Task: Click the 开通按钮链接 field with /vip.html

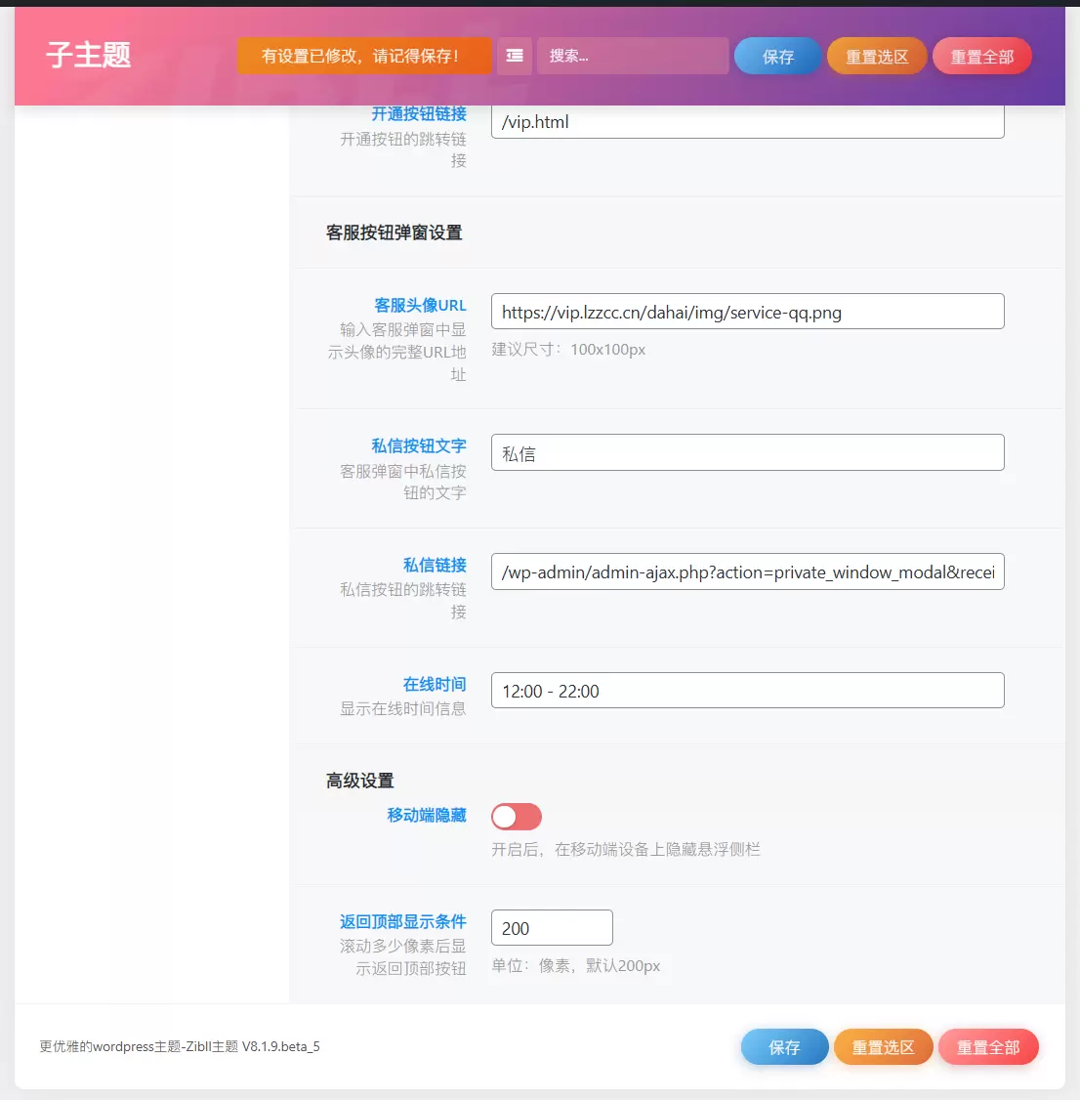Action: click(748, 121)
